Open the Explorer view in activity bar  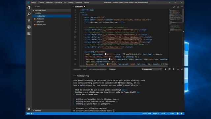pos(29,8)
